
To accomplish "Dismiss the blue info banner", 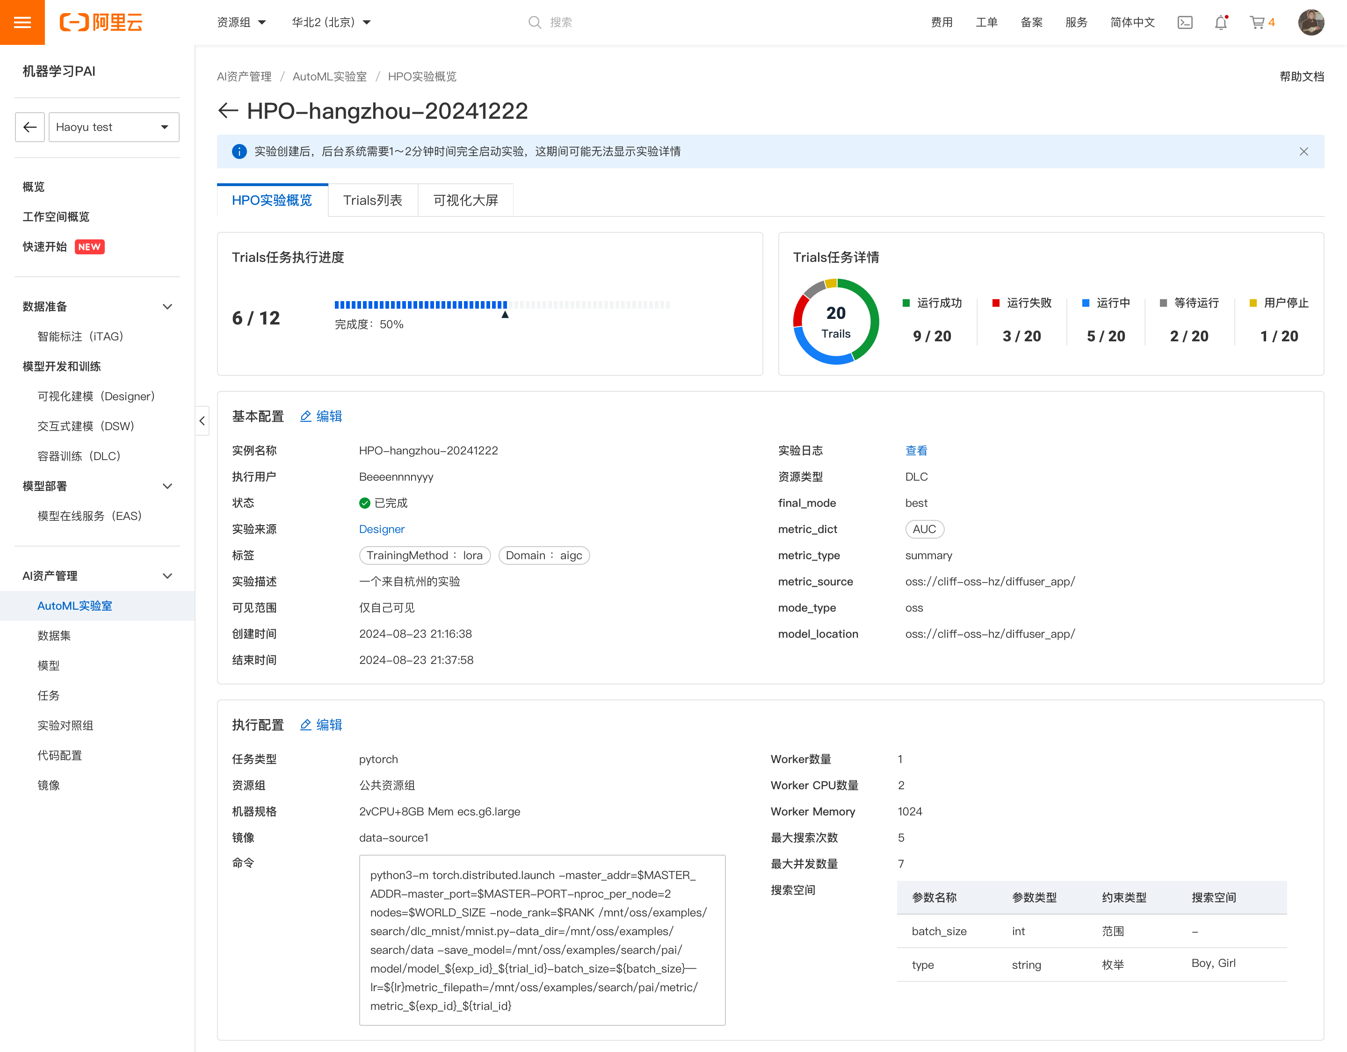I will (x=1303, y=151).
